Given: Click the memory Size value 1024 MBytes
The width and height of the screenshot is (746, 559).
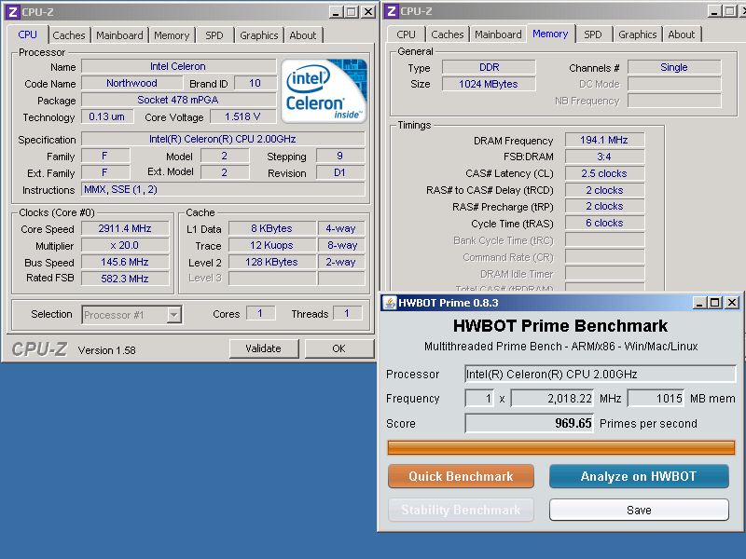Looking at the screenshot, I should click(489, 84).
